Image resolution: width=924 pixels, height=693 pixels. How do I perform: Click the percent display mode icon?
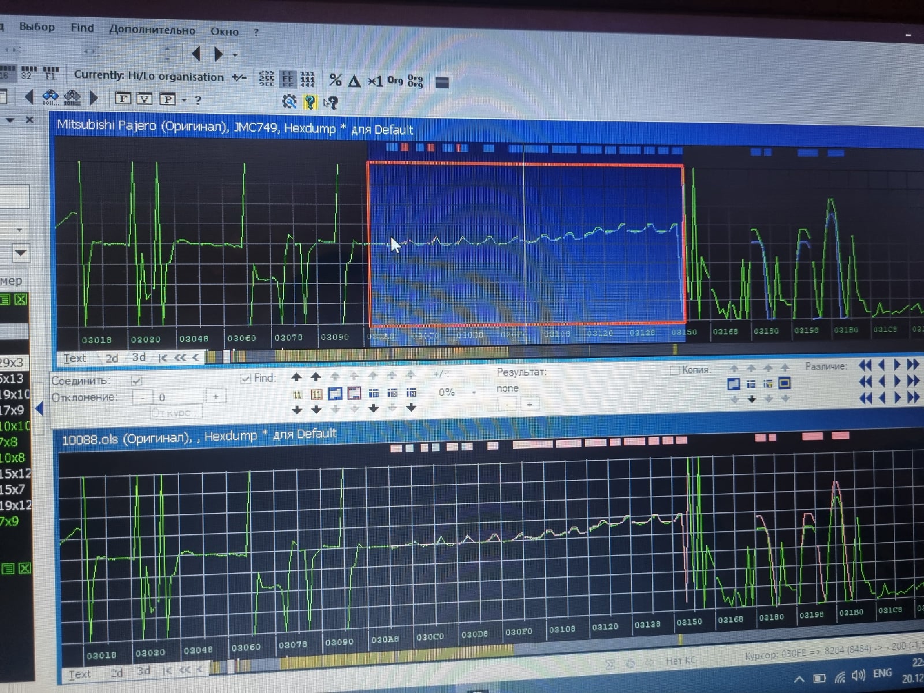335,80
